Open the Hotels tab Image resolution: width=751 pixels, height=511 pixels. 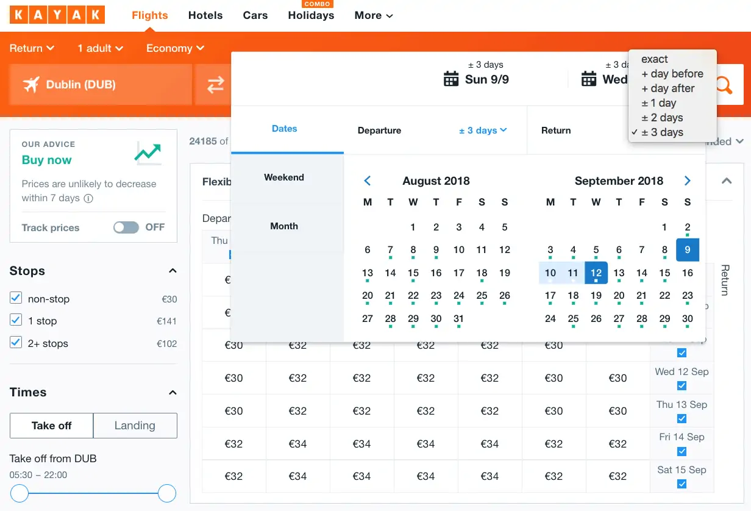pos(205,15)
